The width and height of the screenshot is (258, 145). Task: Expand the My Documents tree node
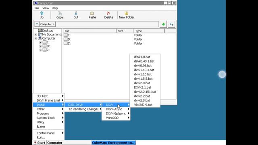(x=36, y=35)
